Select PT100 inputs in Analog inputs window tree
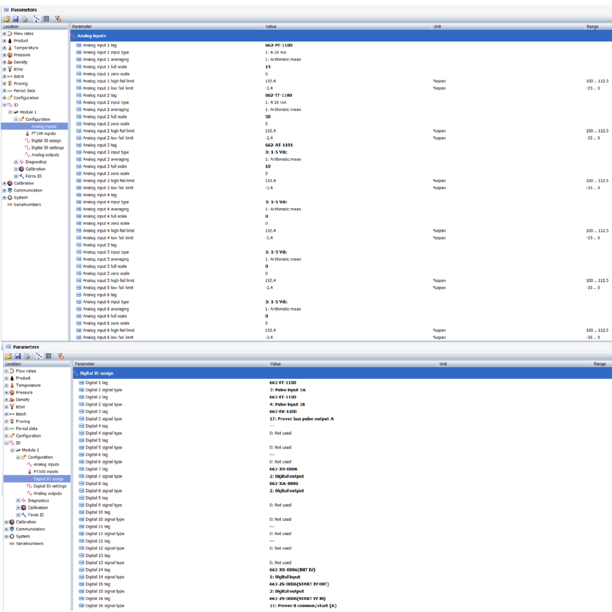The height and width of the screenshot is (612, 612). [x=44, y=134]
